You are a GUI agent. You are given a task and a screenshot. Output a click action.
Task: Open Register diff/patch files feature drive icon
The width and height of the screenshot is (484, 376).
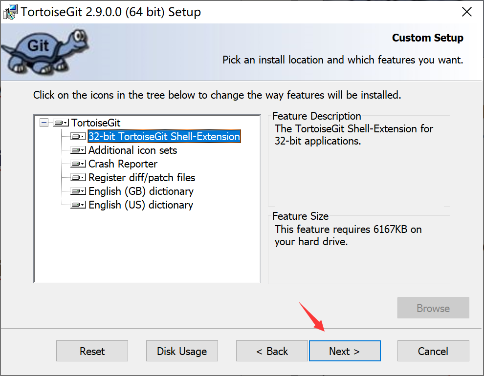coord(78,178)
